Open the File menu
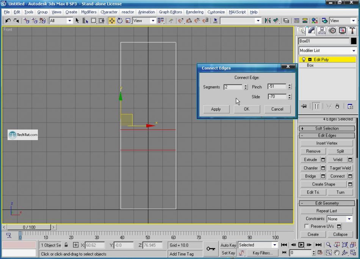Image resolution: width=360 pixels, height=259 pixels. tap(7, 12)
